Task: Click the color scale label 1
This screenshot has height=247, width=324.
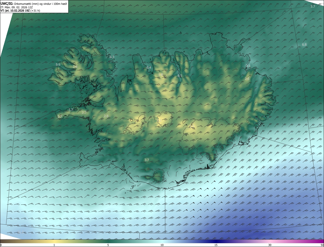Action: coord(54,245)
